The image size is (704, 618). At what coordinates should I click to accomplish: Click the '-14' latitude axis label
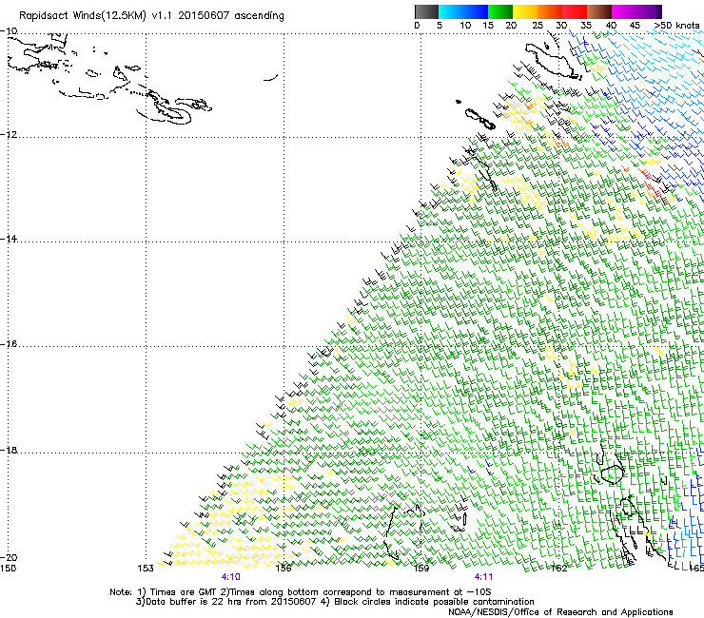pyautogui.click(x=9, y=239)
